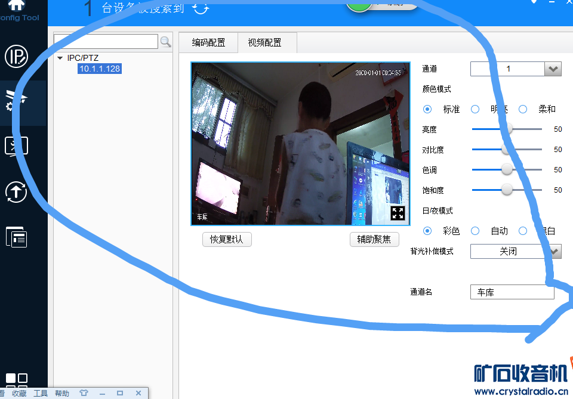Open the template configuration sidebar icon
Viewport: 573px width, 399px height.
[x=17, y=237]
